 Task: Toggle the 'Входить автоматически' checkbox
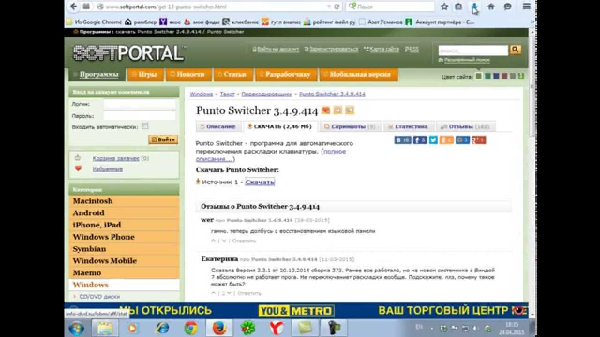145,126
